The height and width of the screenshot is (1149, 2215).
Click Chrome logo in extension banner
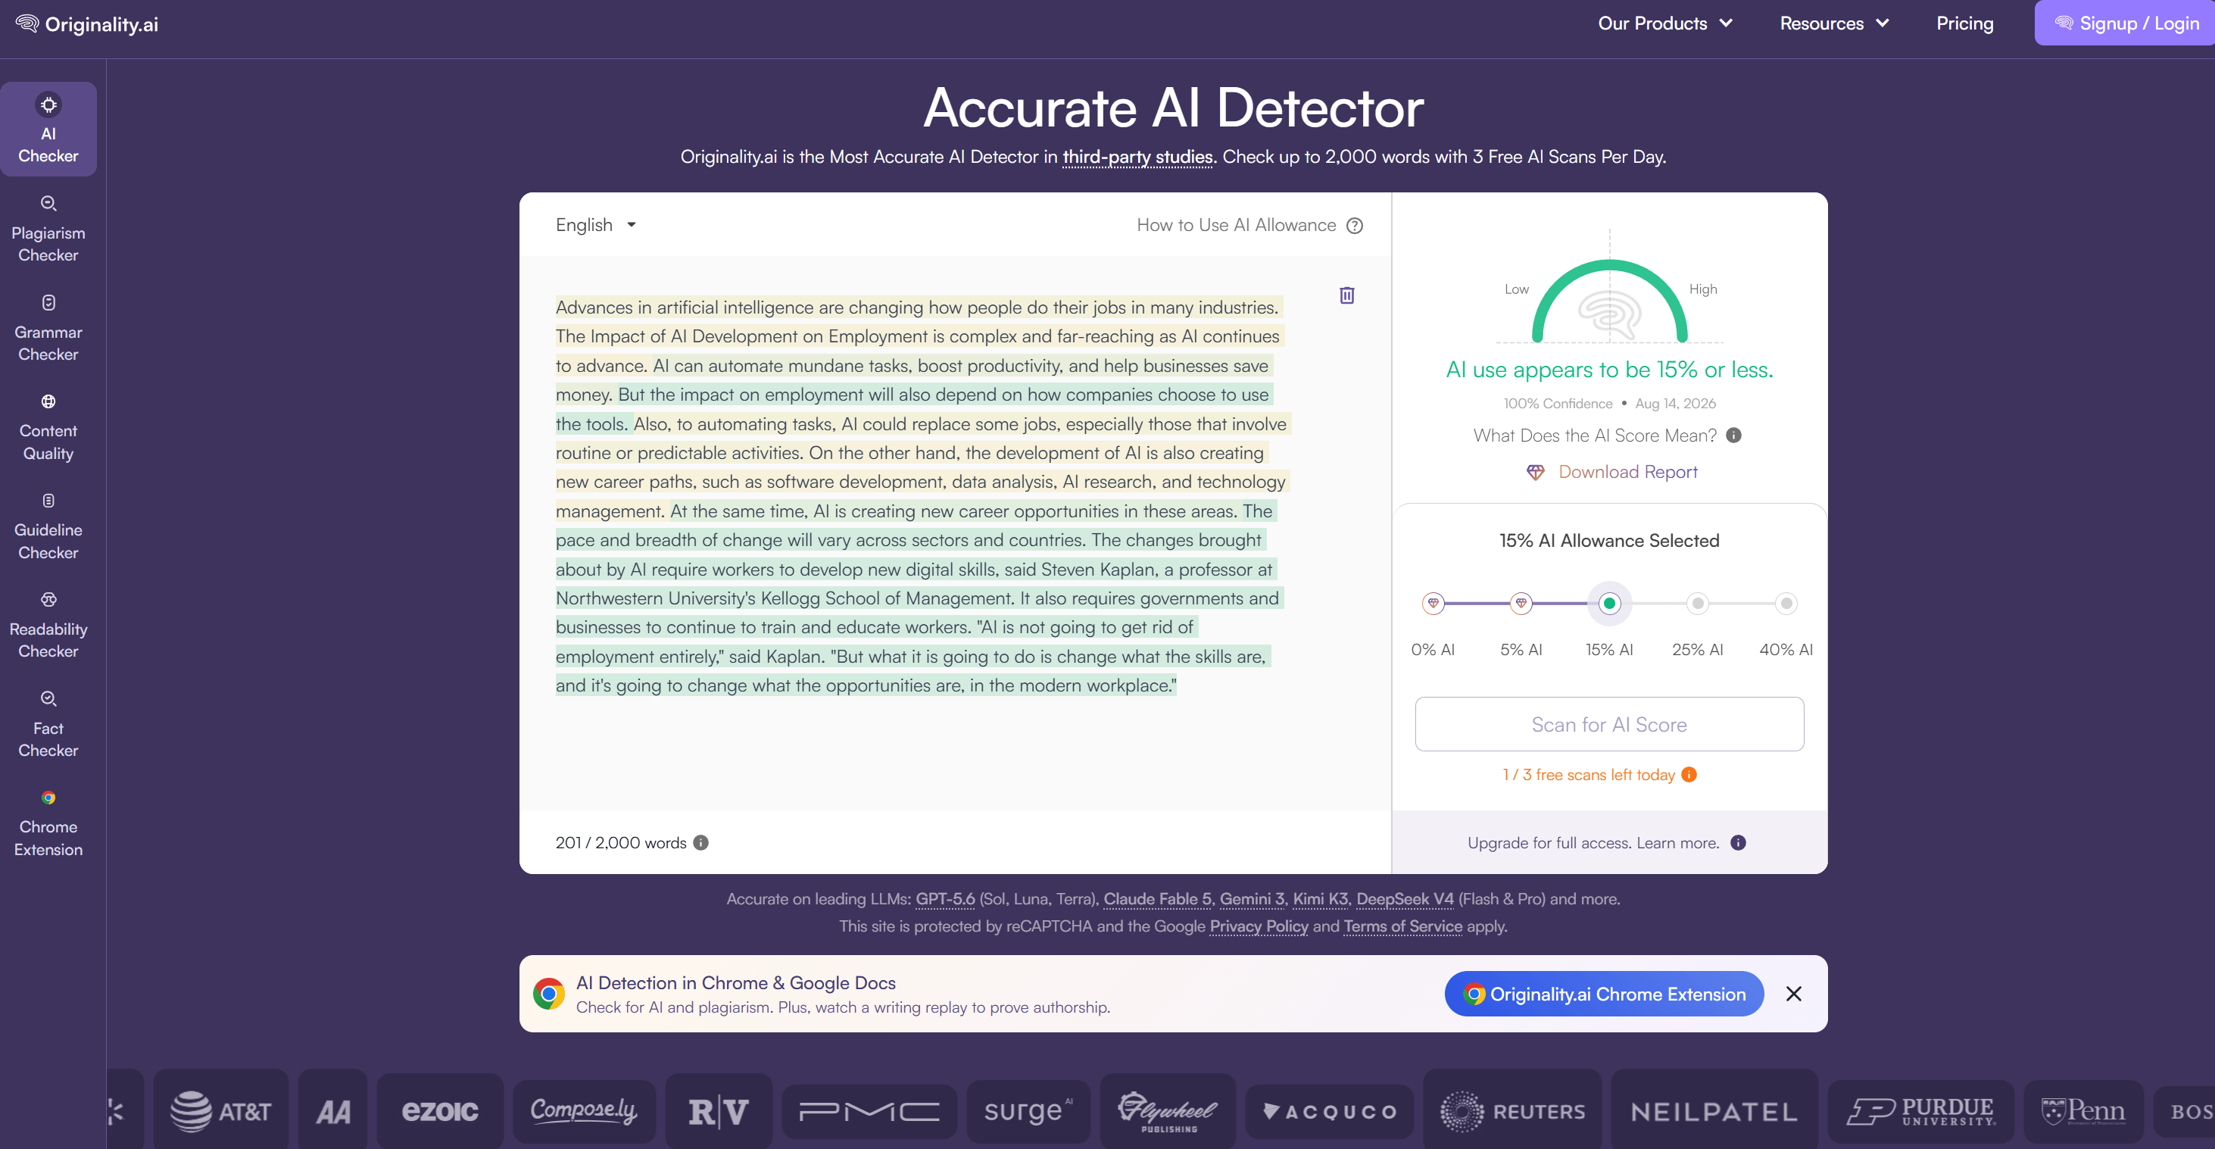tap(548, 994)
